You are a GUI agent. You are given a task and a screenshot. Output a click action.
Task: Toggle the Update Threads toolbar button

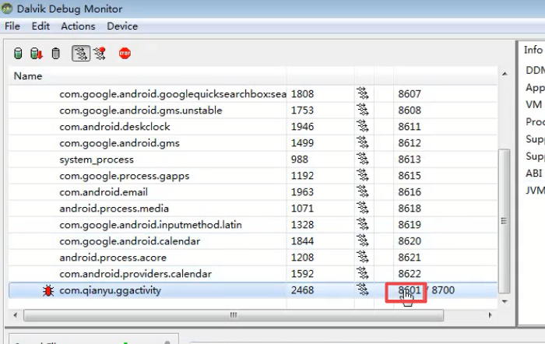click(81, 54)
